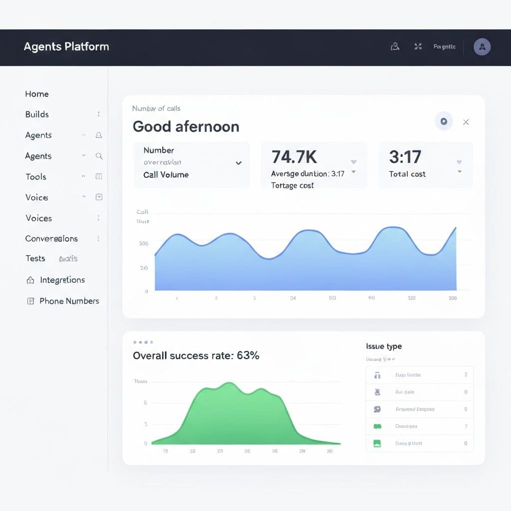
Task: Click the card icon beside Tools
Action: [99, 176]
